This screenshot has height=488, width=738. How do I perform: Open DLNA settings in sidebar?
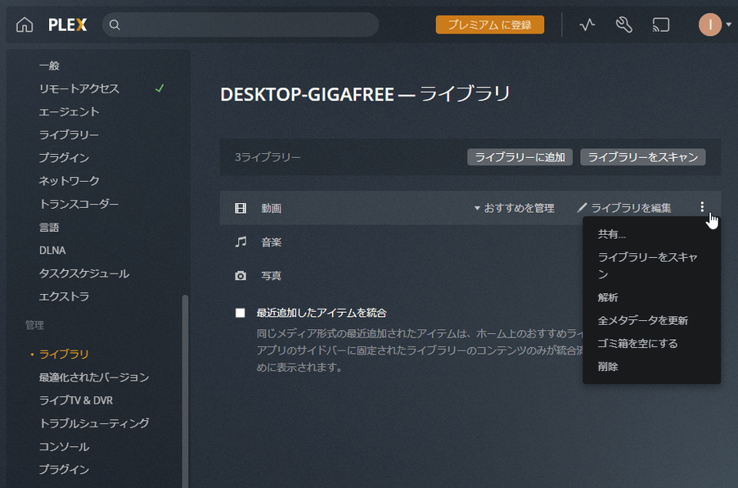[x=52, y=250]
